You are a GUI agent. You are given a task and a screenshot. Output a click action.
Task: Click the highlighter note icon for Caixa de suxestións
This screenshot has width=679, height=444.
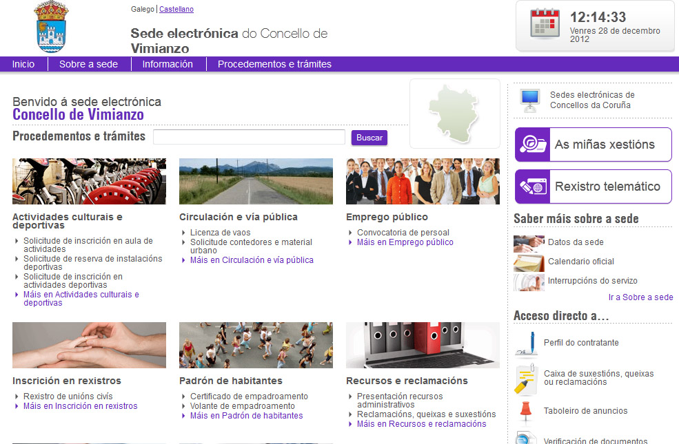[526, 379]
